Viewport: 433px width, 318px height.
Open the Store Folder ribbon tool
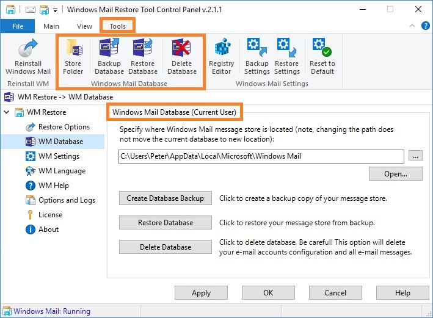(x=73, y=57)
